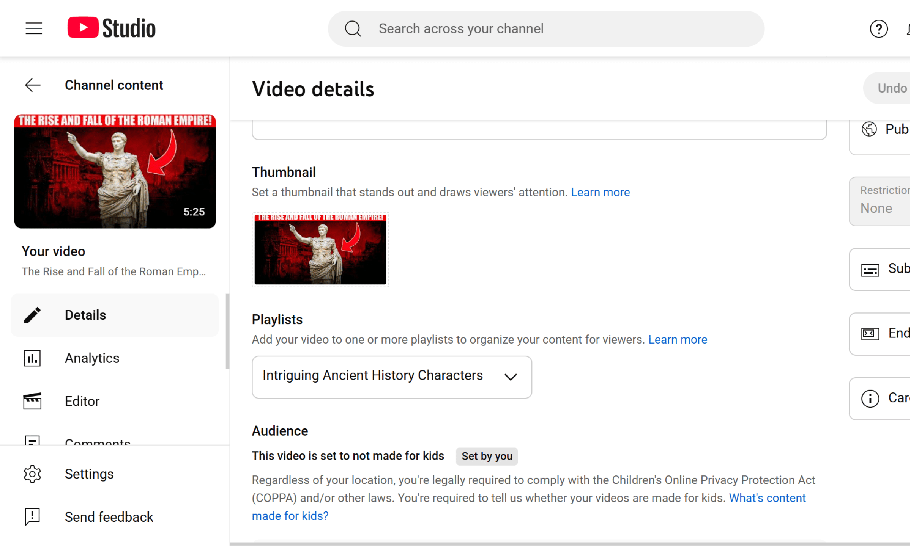
Task: Expand the Intriguing Ancient History Characters playlist dropdown
Action: pyautogui.click(x=511, y=377)
